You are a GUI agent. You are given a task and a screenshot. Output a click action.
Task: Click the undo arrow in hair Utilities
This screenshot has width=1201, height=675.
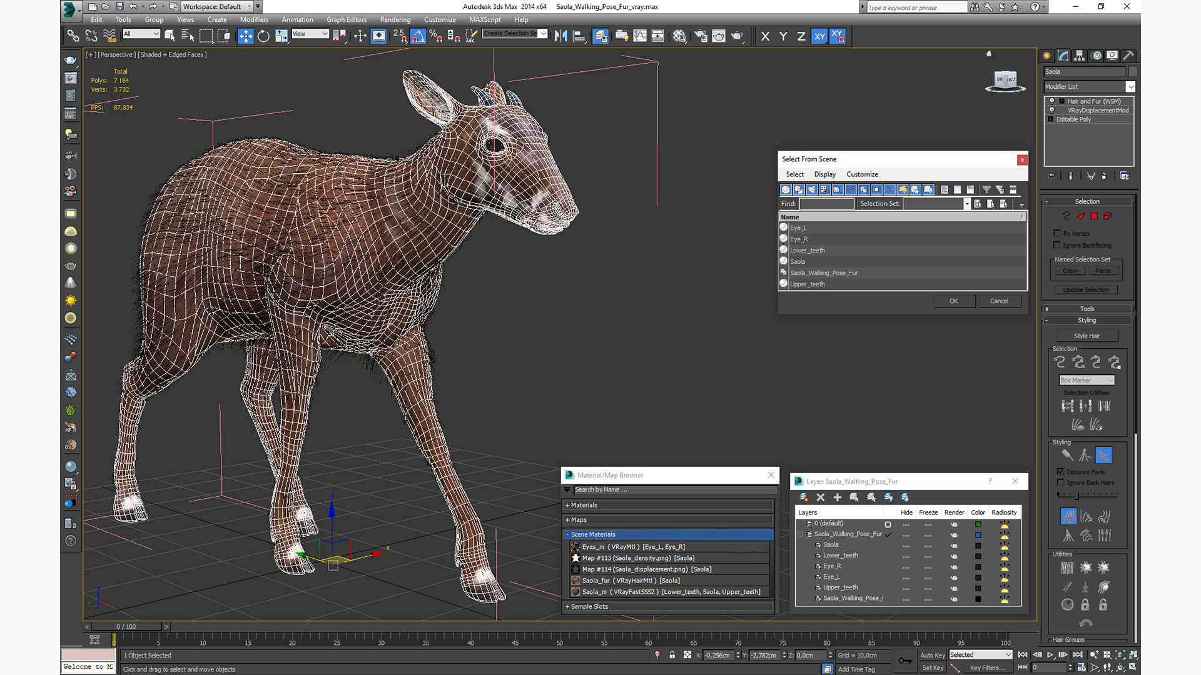(x=1085, y=622)
